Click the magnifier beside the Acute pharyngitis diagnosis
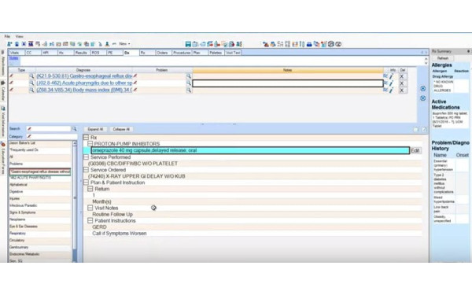This screenshot has height=295, width=472. (x=31, y=83)
